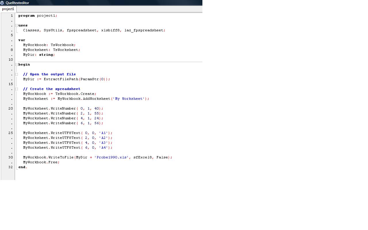
Task: Click gutter line number 5
Action: [11, 35]
